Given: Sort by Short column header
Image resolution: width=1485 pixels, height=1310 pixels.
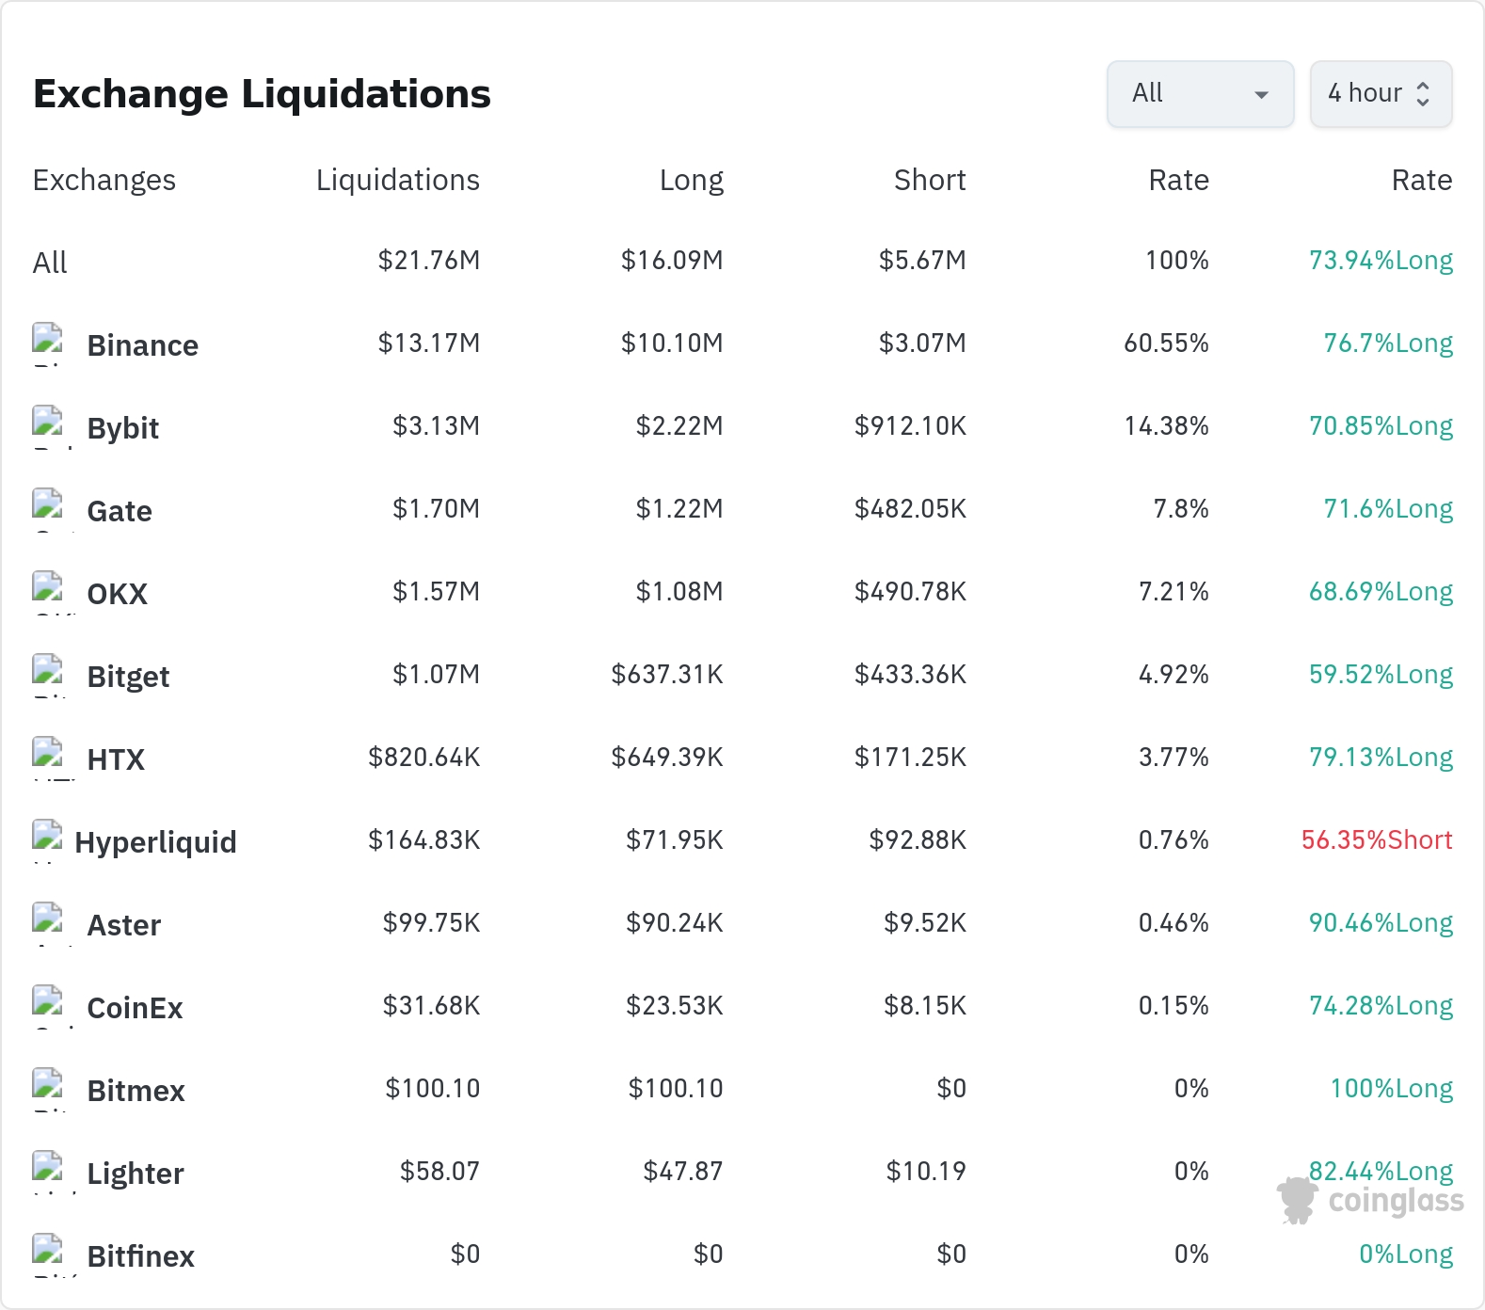Looking at the screenshot, I should click(930, 180).
